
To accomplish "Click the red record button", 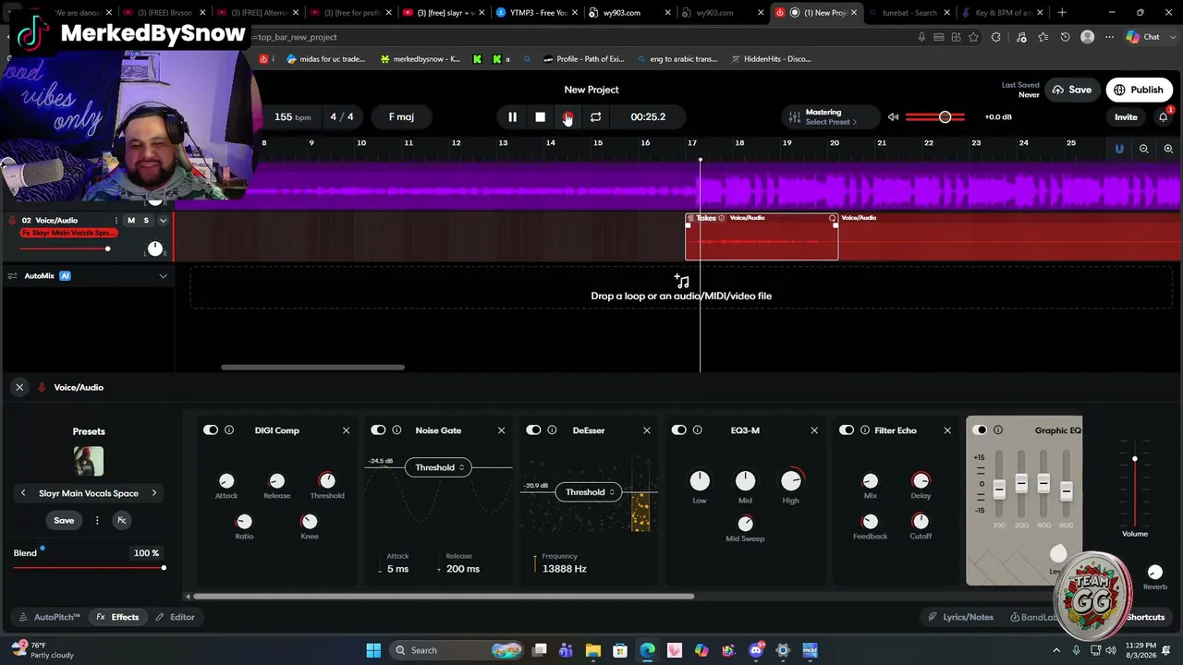I will pos(567,117).
